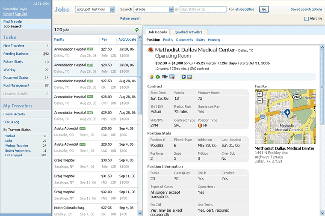Image resolution: width=325 pixels, height=216 pixels.
Task: Click the certificate icon beside the walking person
Action: (x=189, y=77)
